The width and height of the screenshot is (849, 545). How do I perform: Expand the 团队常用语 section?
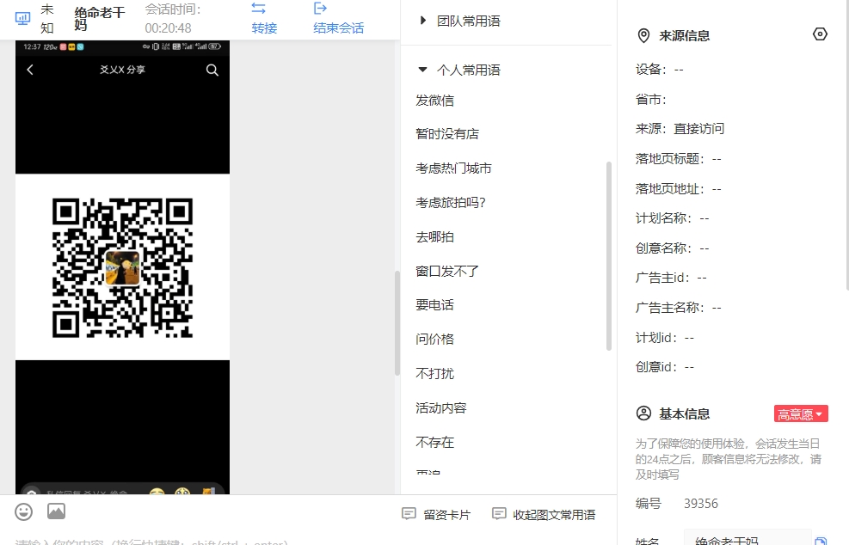point(461,21)
